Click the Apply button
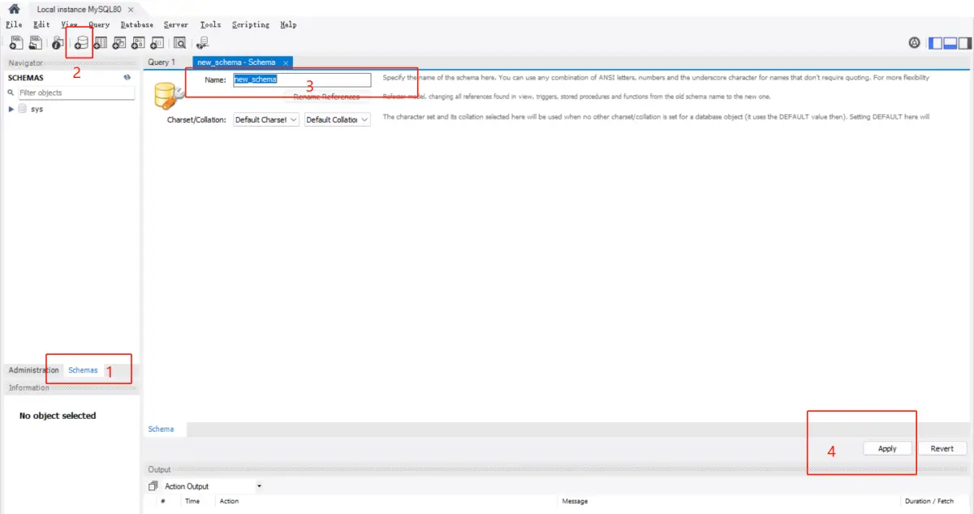The width and height of the screenshot is (974, 514). [x=887, y=448]
